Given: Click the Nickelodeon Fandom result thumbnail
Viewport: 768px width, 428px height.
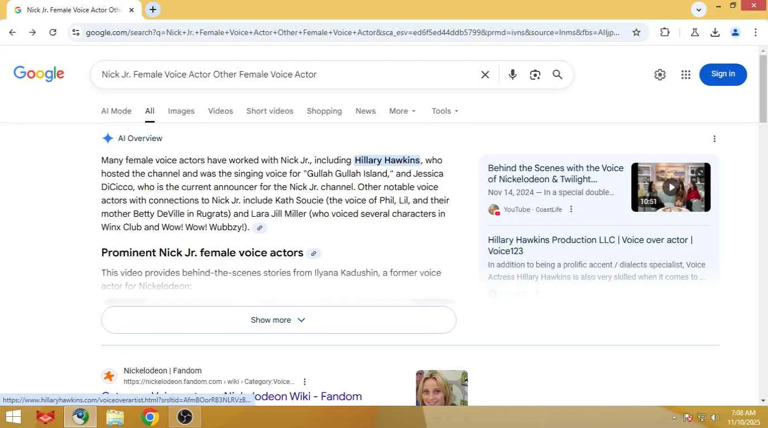Looking at the screenshot, I should [x=441, y=388].
